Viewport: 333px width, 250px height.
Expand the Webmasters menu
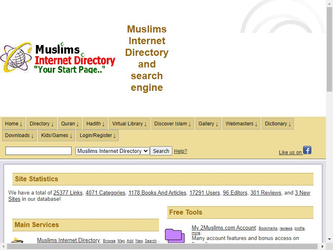pyautogui.click(x=241, y=124)
